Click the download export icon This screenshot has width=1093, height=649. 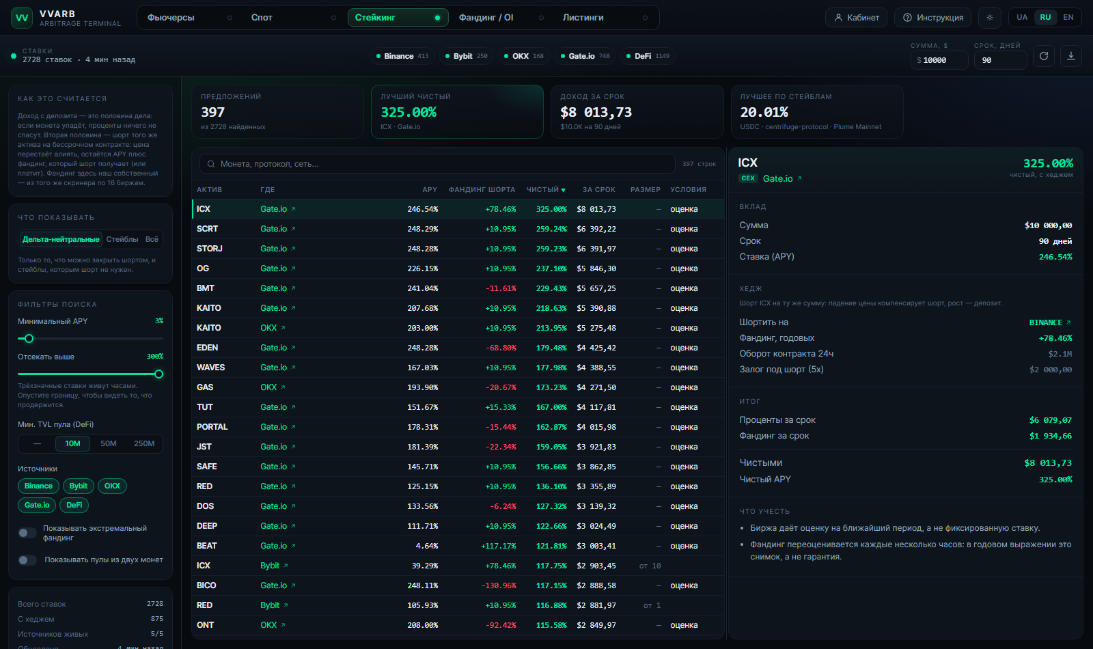coord(1071,56)
